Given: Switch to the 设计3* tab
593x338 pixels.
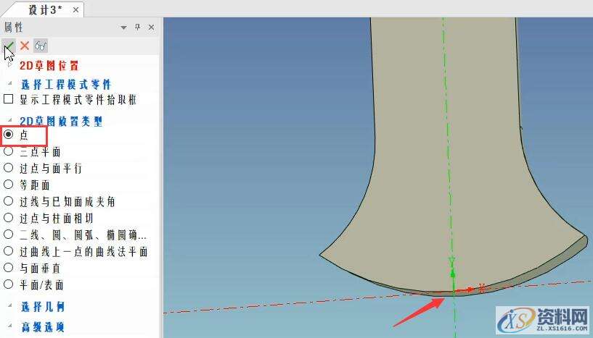Looking at the screenshot, I should [x=45, y=9].
